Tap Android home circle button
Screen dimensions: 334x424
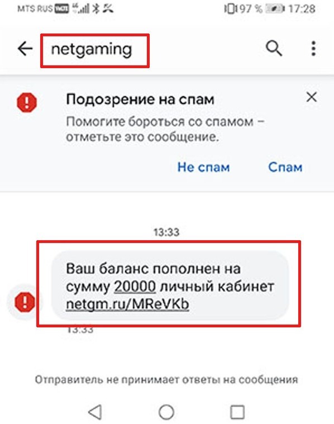click(166, 412)
